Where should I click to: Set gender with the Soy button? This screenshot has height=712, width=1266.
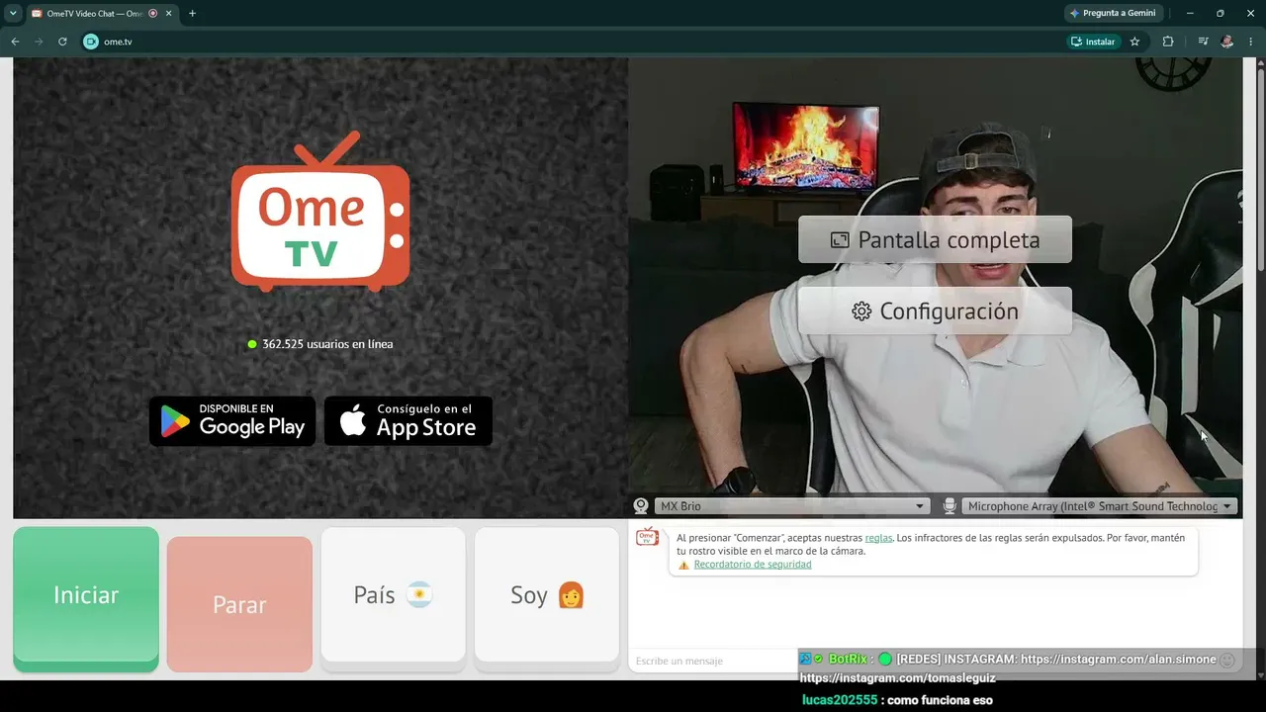coord(547,595)
